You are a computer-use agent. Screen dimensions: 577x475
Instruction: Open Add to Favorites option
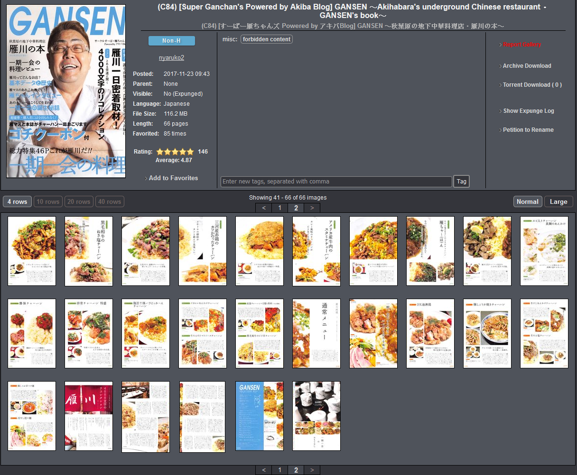coord(173,178)
